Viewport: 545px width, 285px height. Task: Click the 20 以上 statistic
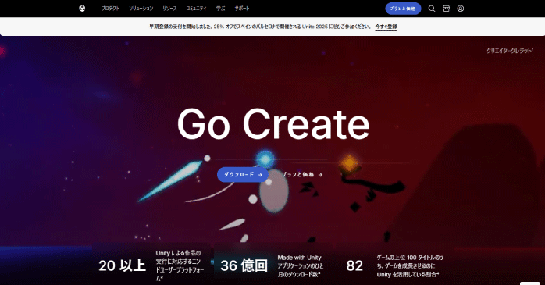pos(122,266)
